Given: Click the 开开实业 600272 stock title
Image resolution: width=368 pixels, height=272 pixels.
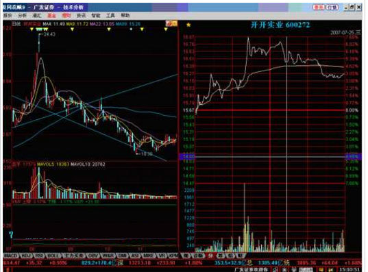Looking at the screenshot, I should (x=280, y=25).
